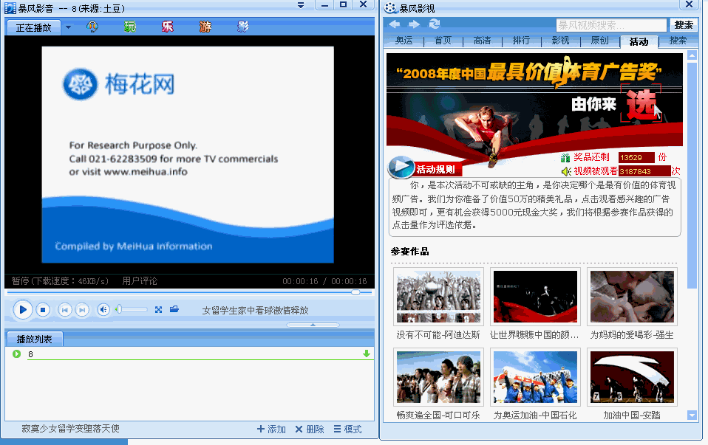Switch to the 排行 tab

522,41
